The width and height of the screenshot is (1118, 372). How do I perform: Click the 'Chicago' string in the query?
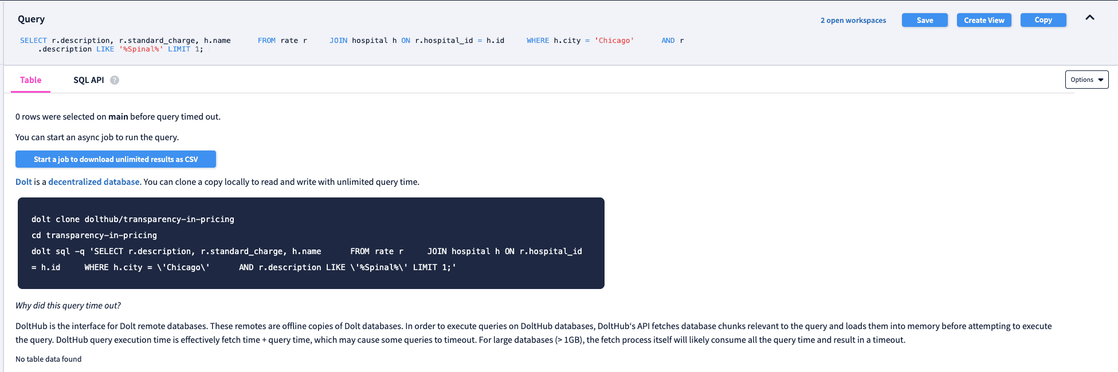[614, 41]
